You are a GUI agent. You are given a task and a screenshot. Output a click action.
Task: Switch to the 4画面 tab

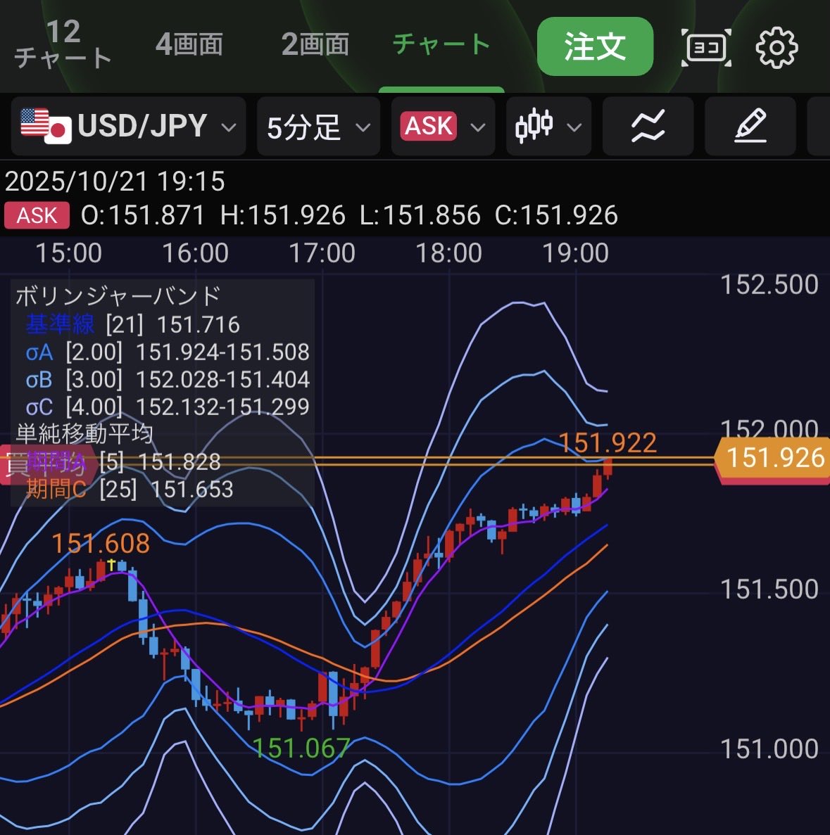click(x=189, y=44)
